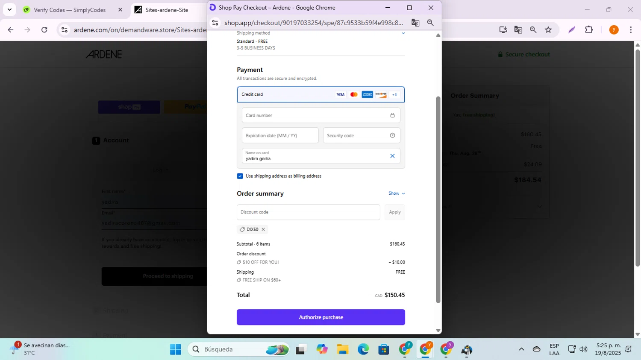Image resolution: width=641 pixels, height=360 pixels.
Task: Click the ESP LAA language indicator
Action: [x=554, y=349]
